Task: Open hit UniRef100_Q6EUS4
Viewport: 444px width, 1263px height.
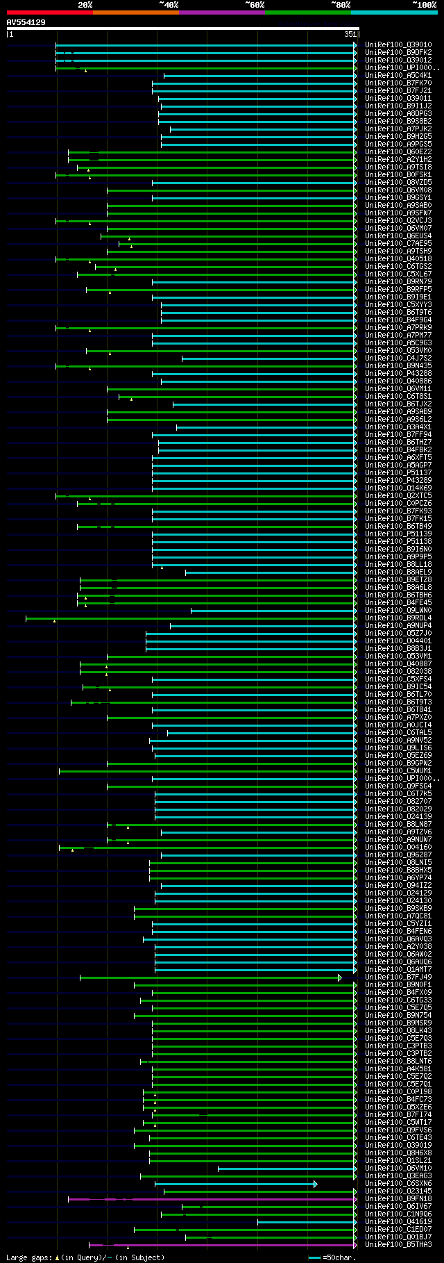Action: [x=398, y=236]
